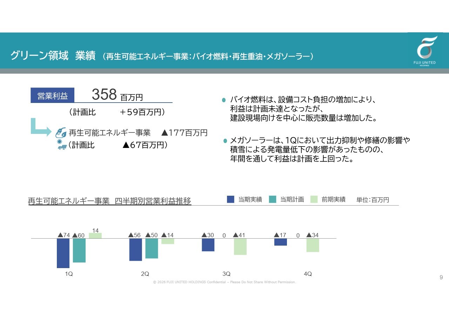449x318 pixels.
Task: Click the グリーン領域 業績 slide title
Action: (x=53, y=56)
